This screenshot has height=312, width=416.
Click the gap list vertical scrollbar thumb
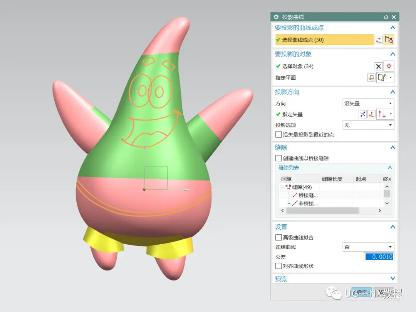coord(387,194)
